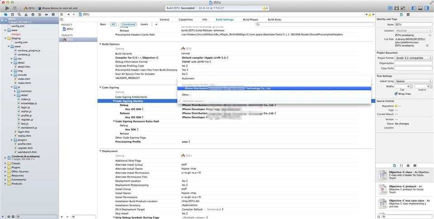Expand the css folder in navigator
Image resolution: width=434 pixels, height=219 pixels.
pyautogui.click(x=12, y=59)
